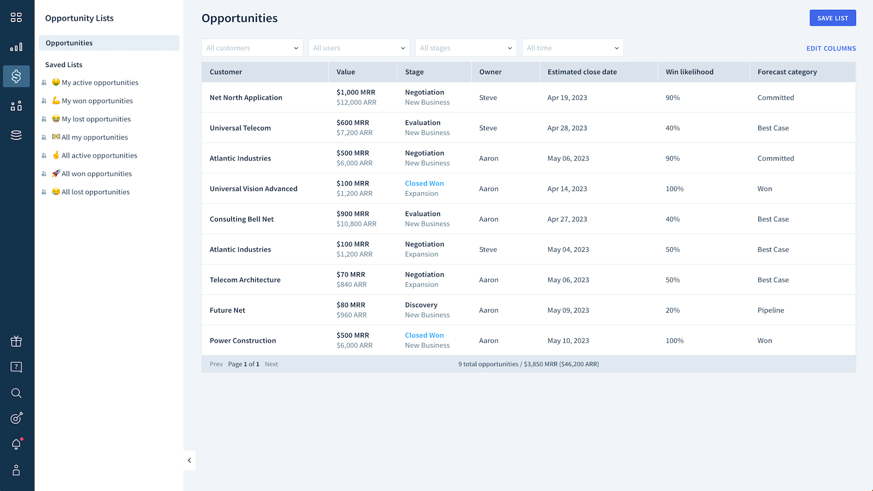Open the All users filter dropdown

click(359, 48)
